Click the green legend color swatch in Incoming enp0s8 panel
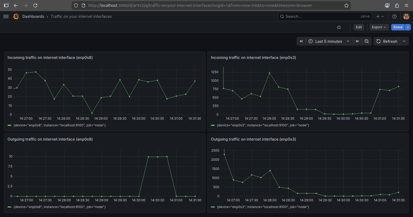 (10, 125)
